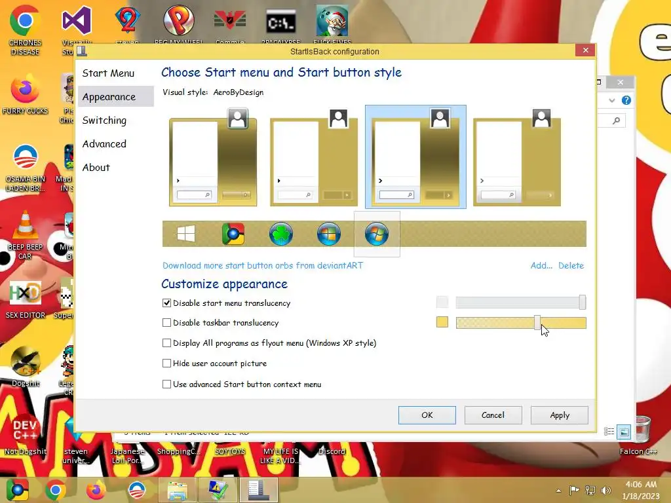Click the taskbar Start button orb

tap(18, 490)
